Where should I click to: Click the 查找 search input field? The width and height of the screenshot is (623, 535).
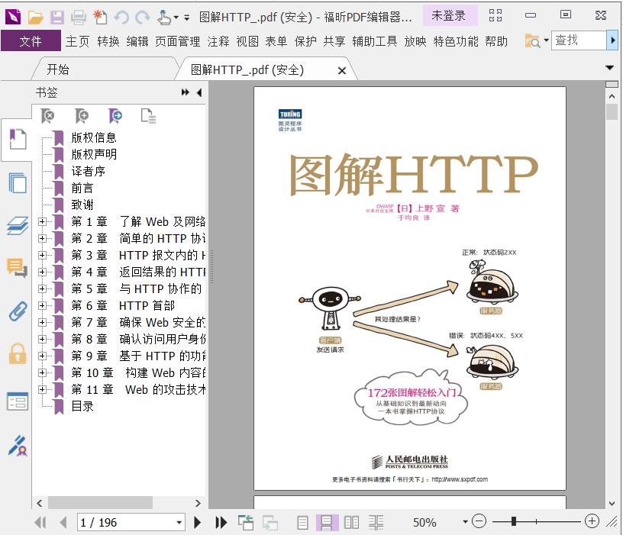tap(579, 40)
